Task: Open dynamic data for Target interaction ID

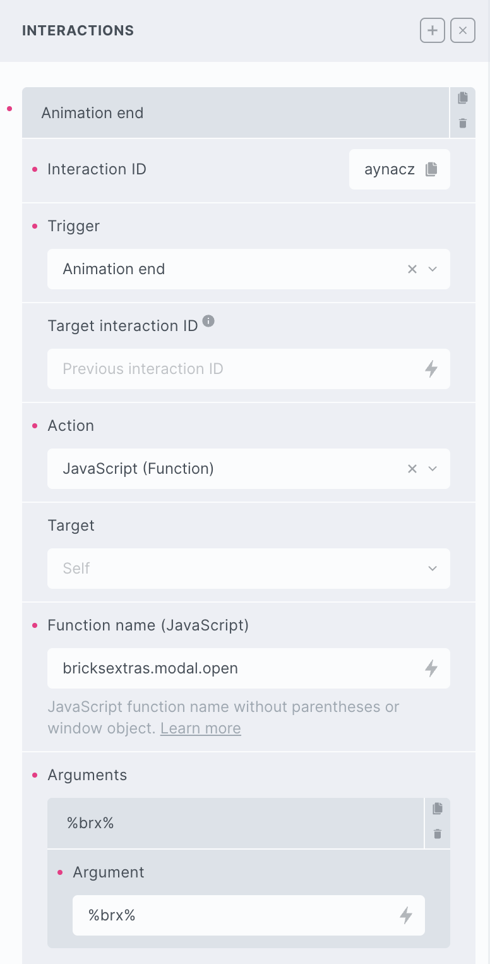Action: tap(431, 369)
